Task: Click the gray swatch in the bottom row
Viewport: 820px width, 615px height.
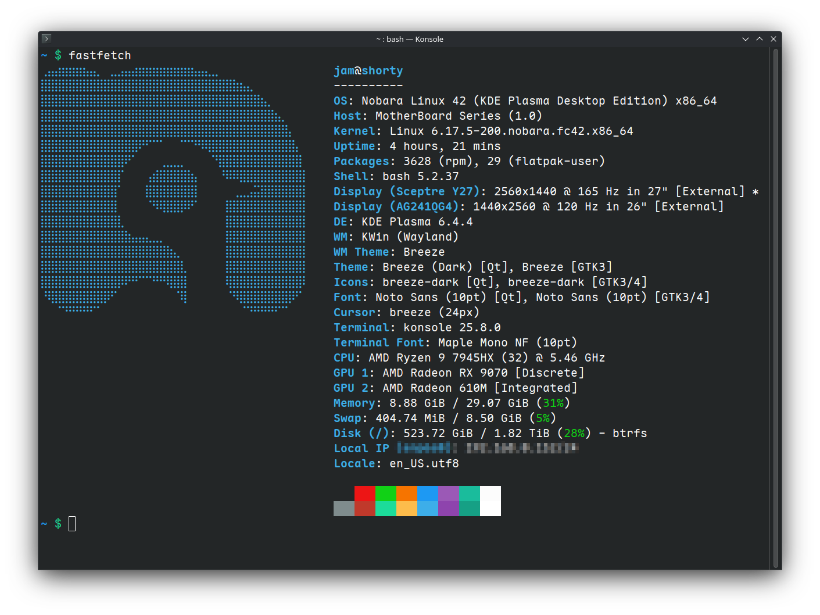Action: (344, 509)
